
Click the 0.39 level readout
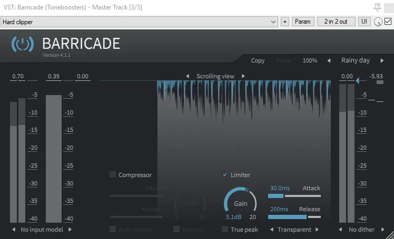(54, 76)
